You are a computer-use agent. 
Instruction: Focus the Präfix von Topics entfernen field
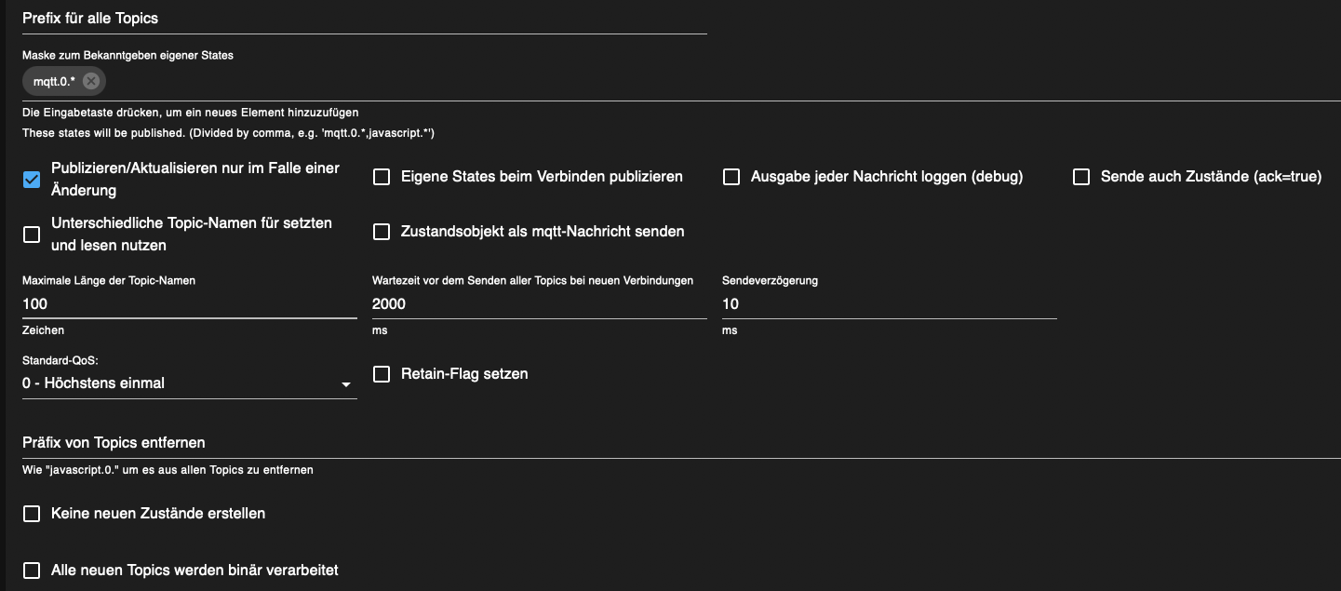(x=681, y=442)
